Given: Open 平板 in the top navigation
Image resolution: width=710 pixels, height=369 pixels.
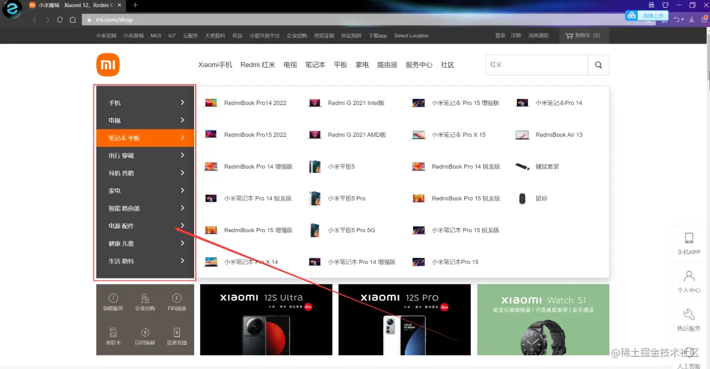Looking at the screenshot, I should click(x=340, y=65).
